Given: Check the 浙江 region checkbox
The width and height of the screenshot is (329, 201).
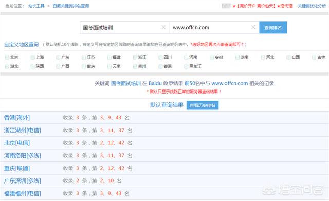Looking at the screenshot, I should click(135, 57).
